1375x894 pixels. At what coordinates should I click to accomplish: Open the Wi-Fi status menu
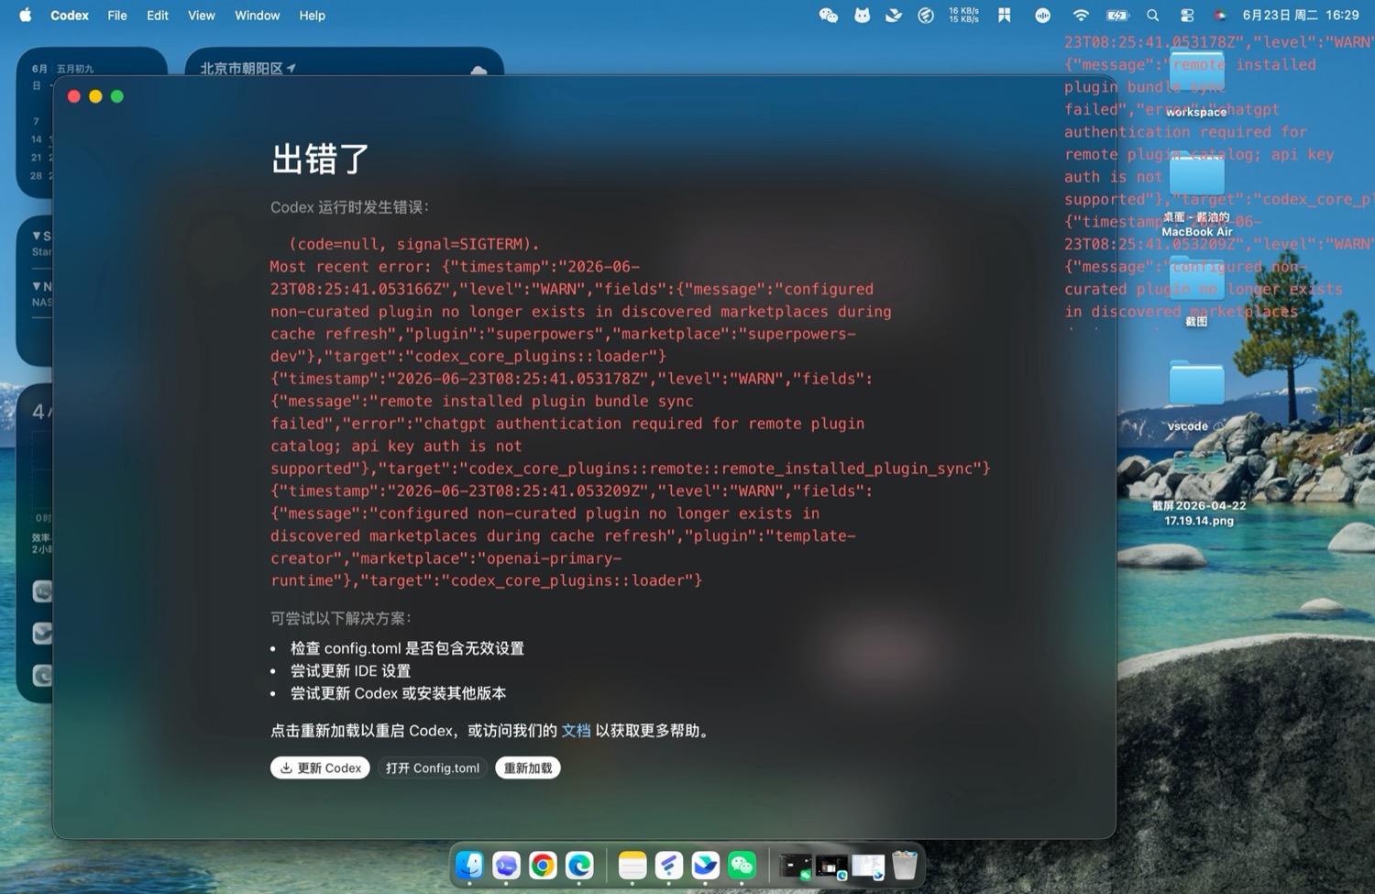point(1081,16)
